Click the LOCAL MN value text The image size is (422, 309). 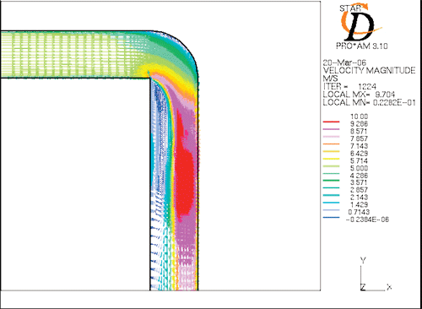pyautogui.click(x=369, y=102)
